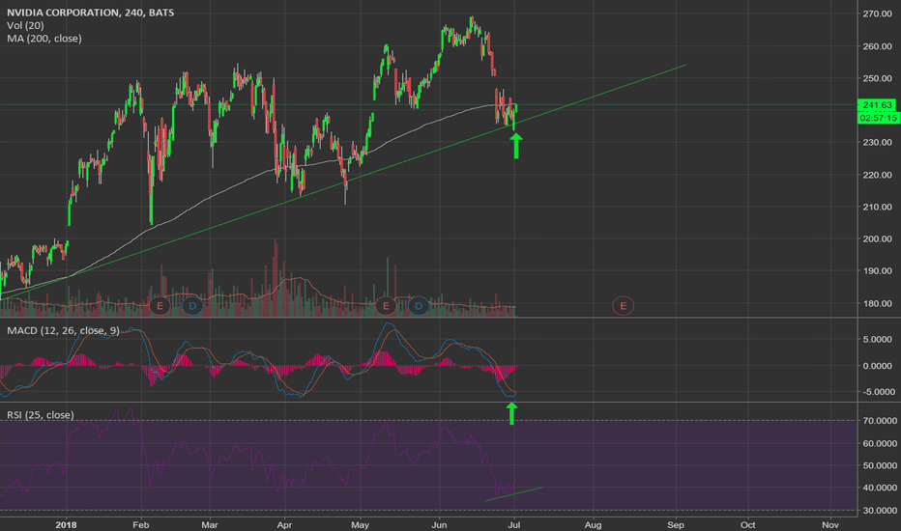Viewport: 901px width, 531px height.
Task: Click the Oct label on time axis
Action: point(747,524)
